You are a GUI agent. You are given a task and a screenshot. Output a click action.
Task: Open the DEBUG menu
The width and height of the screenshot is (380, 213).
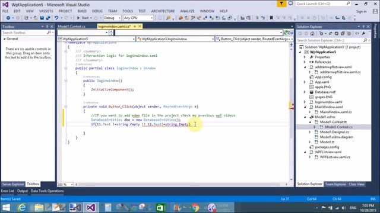(97, 11)
